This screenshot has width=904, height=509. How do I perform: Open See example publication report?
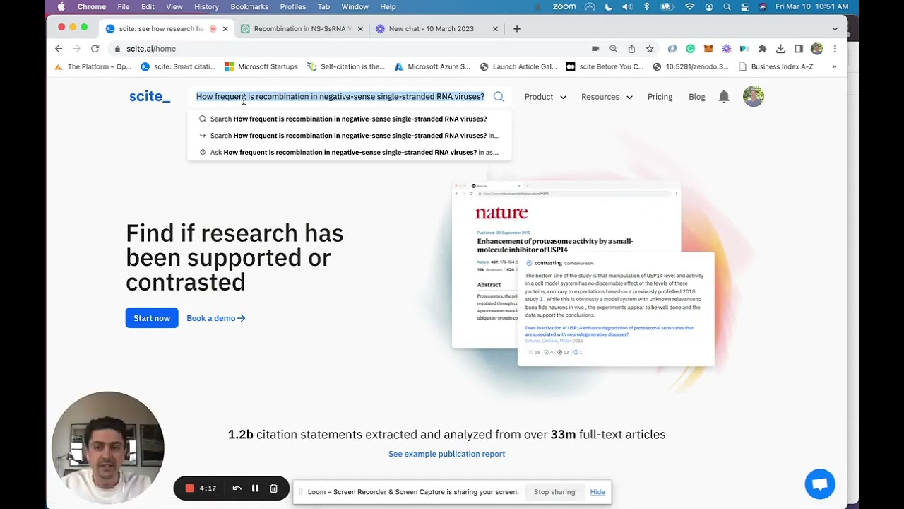click(x=446, y=454)
